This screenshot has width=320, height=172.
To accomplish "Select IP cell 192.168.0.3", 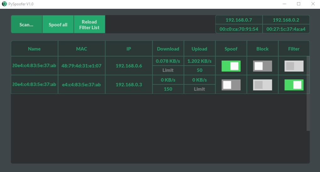I will [129, 84].
